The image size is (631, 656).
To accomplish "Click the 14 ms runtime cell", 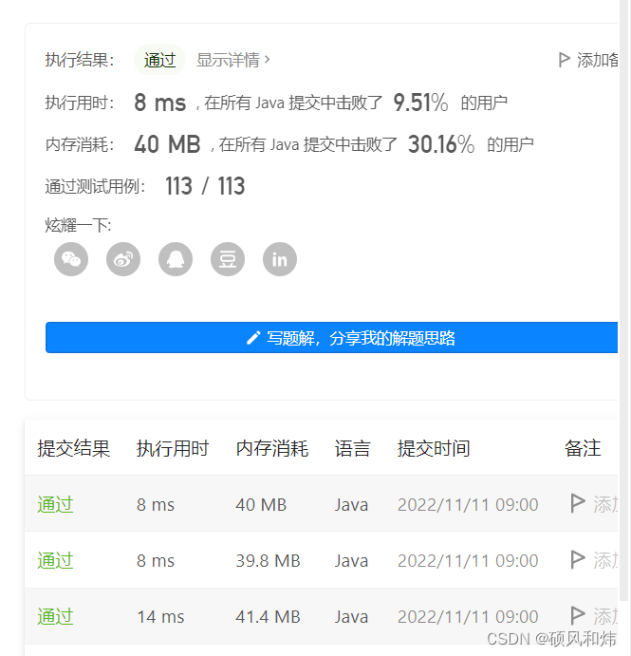I will click(160, 617).
